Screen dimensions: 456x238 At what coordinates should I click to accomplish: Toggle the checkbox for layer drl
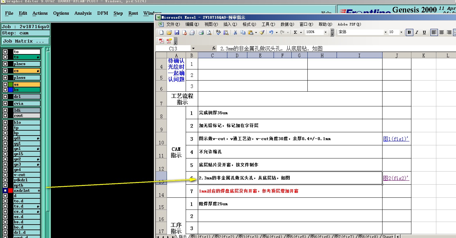(x=5, y=97)
